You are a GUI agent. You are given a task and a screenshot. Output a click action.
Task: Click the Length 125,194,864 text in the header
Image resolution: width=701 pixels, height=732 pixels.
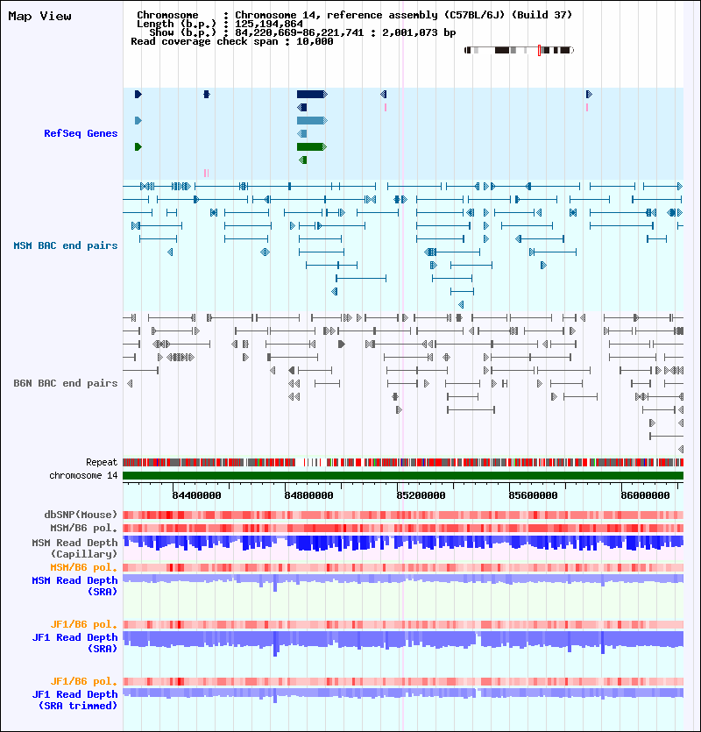[219, 24]
